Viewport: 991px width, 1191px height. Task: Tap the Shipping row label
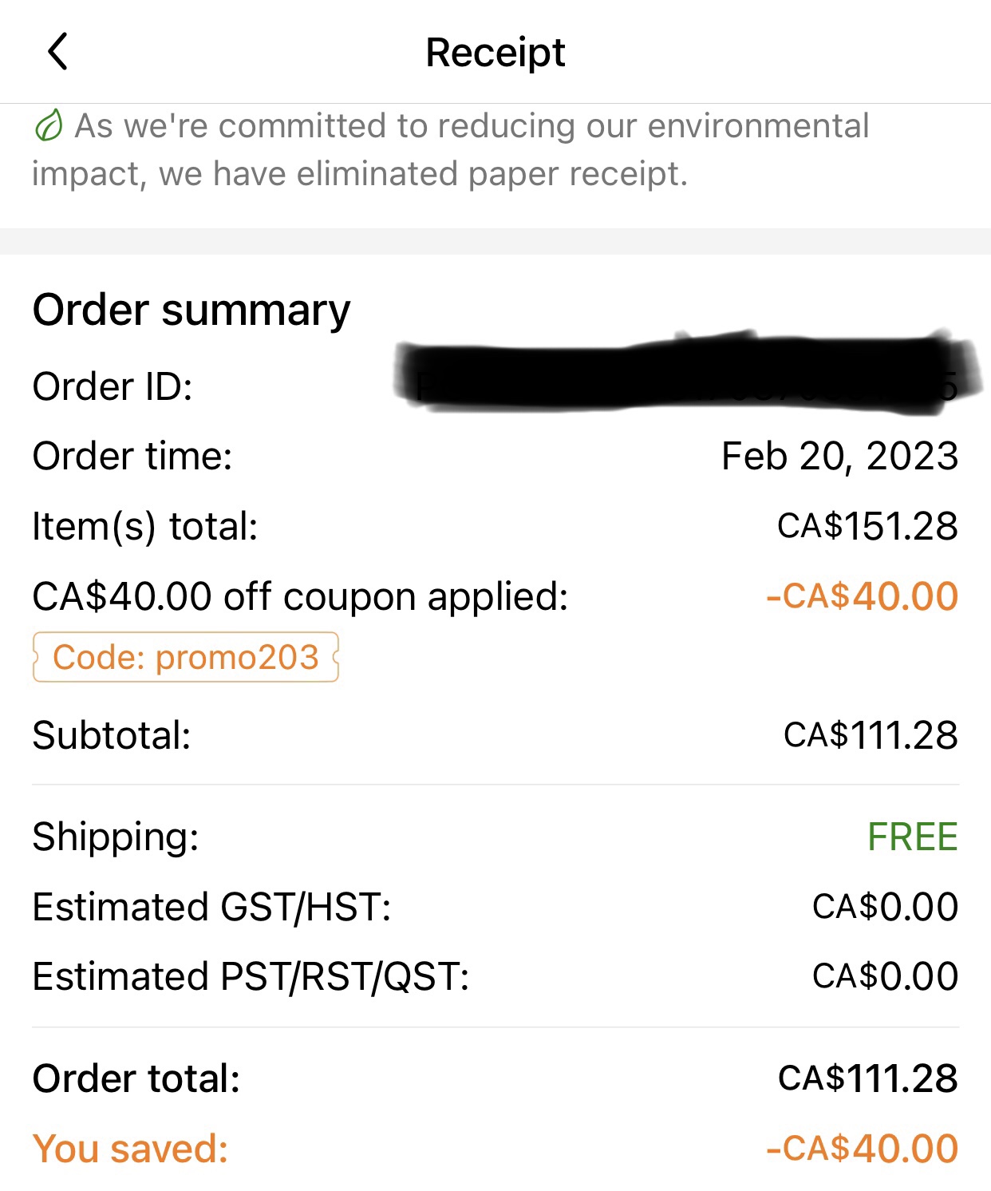coord(116,837)
